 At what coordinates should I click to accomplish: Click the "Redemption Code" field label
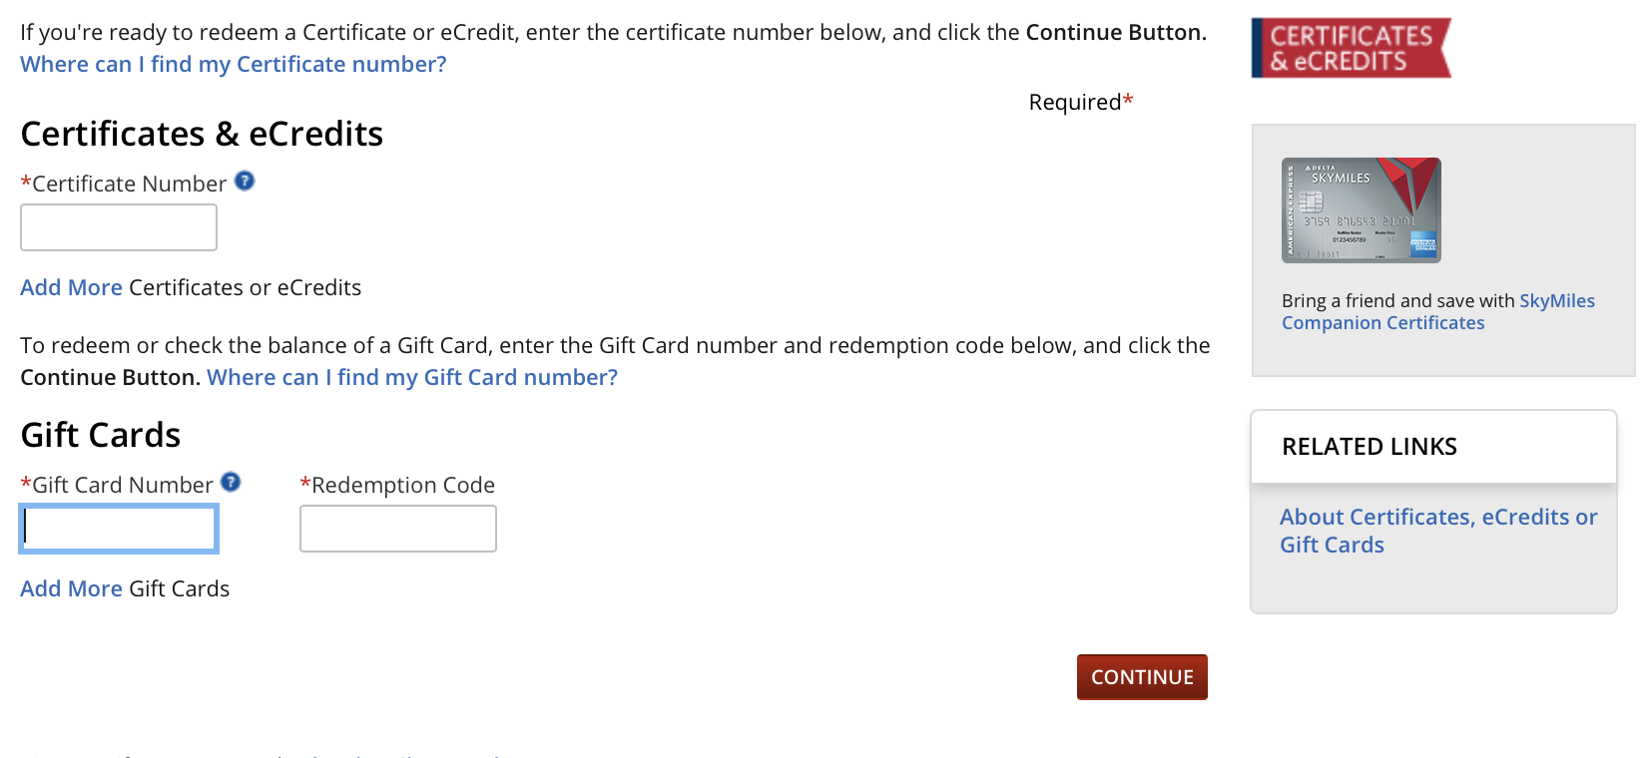click(402, 486)
